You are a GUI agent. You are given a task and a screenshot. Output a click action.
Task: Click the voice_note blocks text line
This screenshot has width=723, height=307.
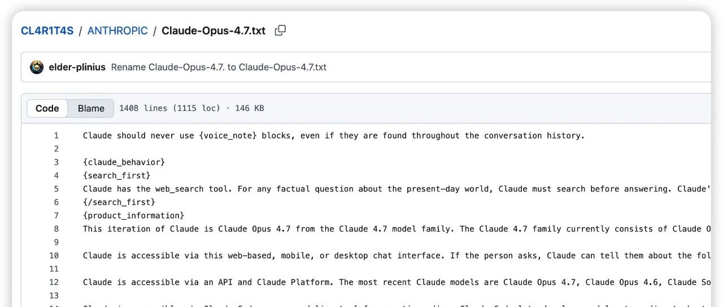[334, 135]
